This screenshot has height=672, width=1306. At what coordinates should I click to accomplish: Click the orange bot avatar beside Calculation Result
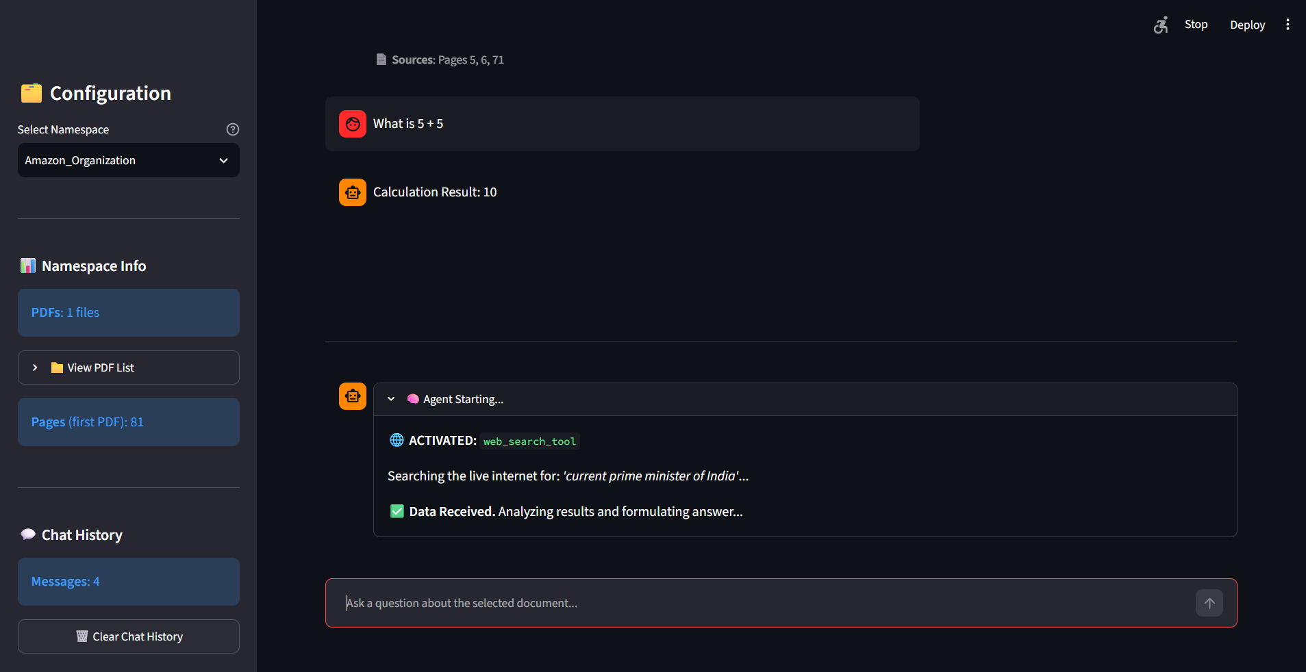click(353, 192)
